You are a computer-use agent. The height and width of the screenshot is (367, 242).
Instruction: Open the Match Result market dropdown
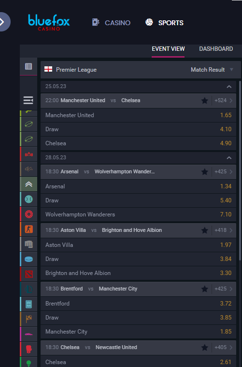click(x=212, y=70)
